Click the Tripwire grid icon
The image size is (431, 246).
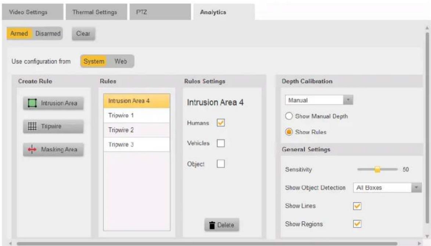(x=32, y=126)
